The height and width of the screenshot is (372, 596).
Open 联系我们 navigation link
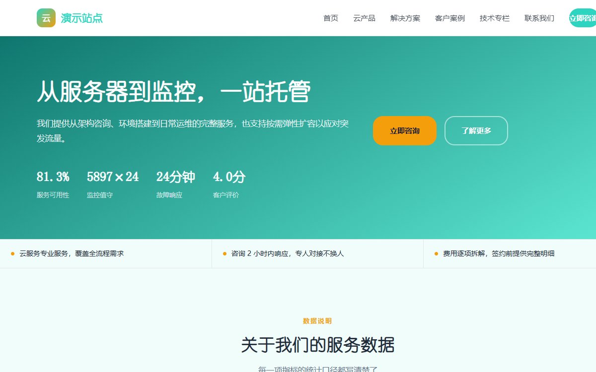539,18
